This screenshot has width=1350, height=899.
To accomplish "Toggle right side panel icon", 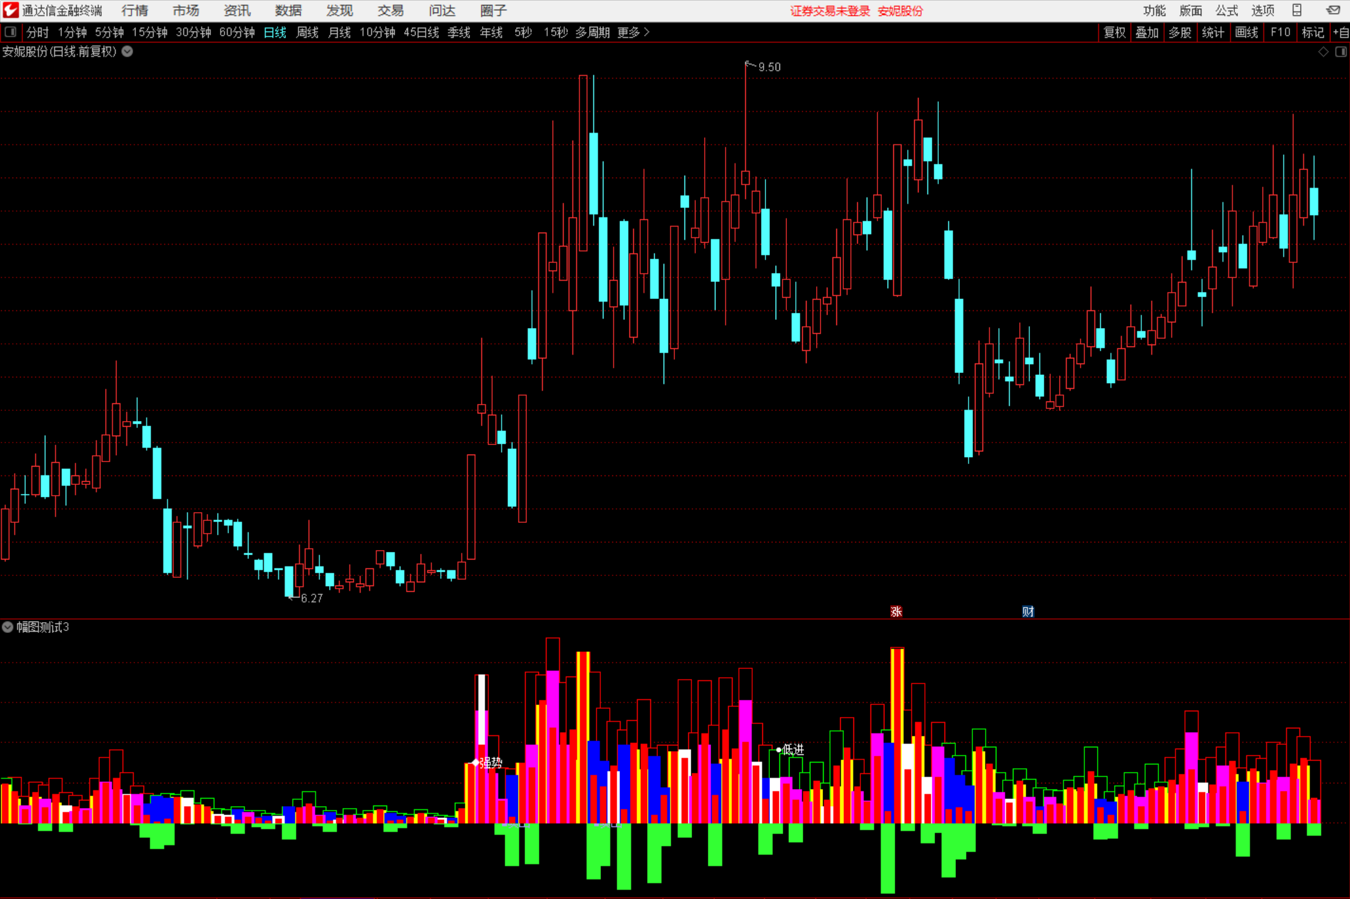I will (x=1341, y=52).
